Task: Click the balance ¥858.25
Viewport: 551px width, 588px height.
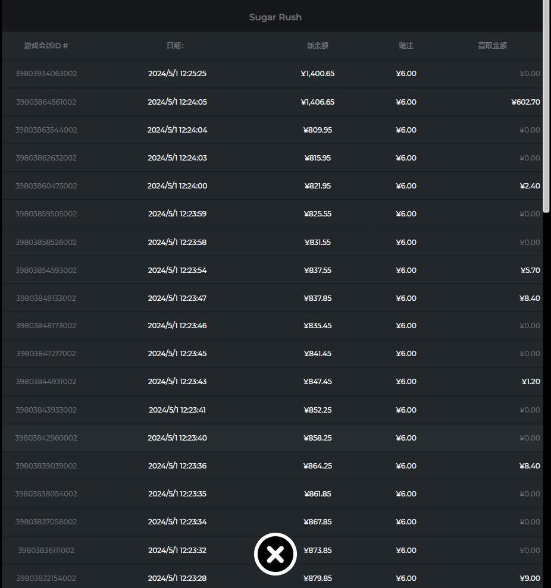Action: tap(318, 438)
